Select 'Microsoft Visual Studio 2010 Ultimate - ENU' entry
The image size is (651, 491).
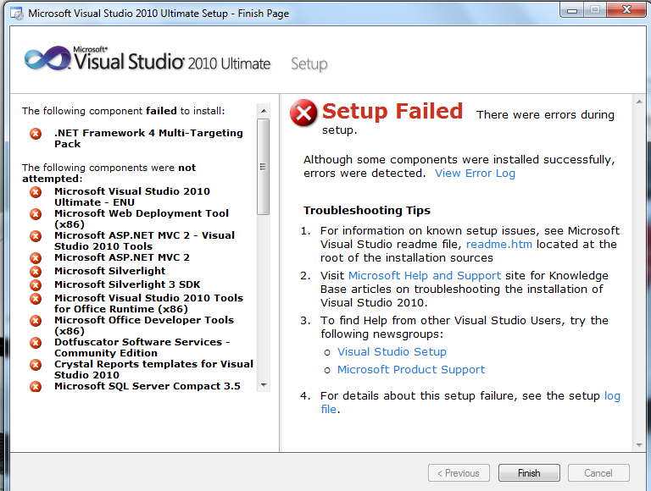tap(132, 197)
